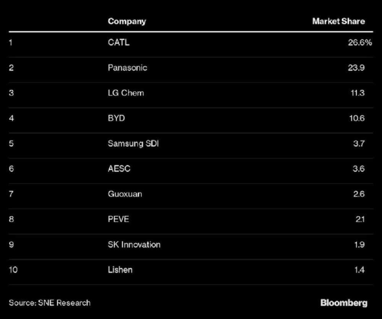Click the PEVE row label
The image size is (382, 319).
tap(118, 219)
